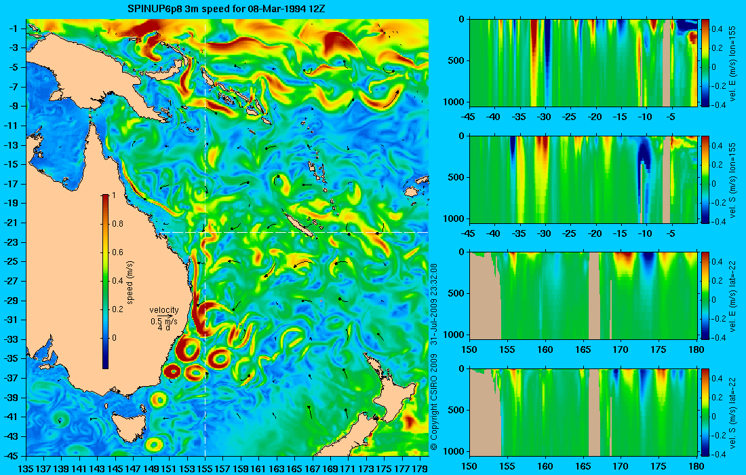Screen dimensions: 746x475
Task: Click the color bar beside vel. S lat=-22 plot
Action: 705,412
